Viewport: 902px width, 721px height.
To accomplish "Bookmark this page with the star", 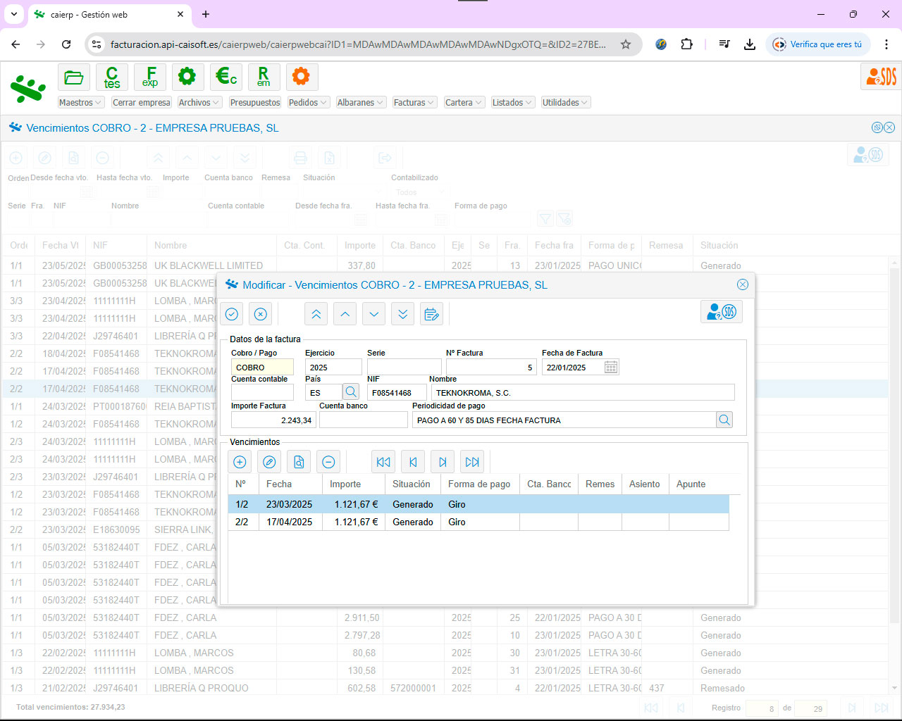I will pyautogui.click(x=626, y=44).
